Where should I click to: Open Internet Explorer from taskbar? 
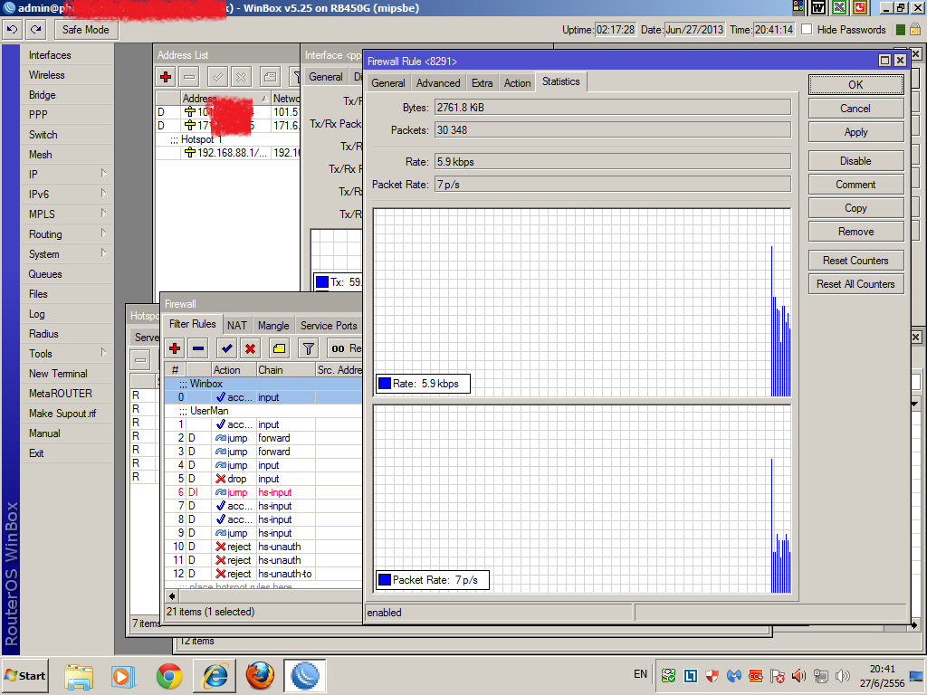click(214, 676)
